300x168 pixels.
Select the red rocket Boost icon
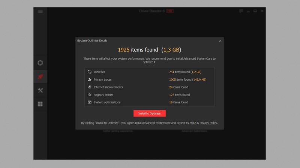coord(40,77)
